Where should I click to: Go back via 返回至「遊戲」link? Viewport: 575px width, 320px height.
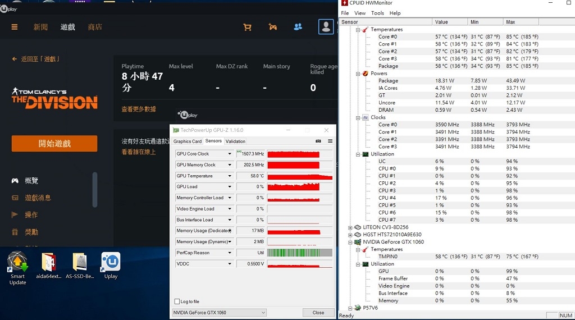pos(40,58)
